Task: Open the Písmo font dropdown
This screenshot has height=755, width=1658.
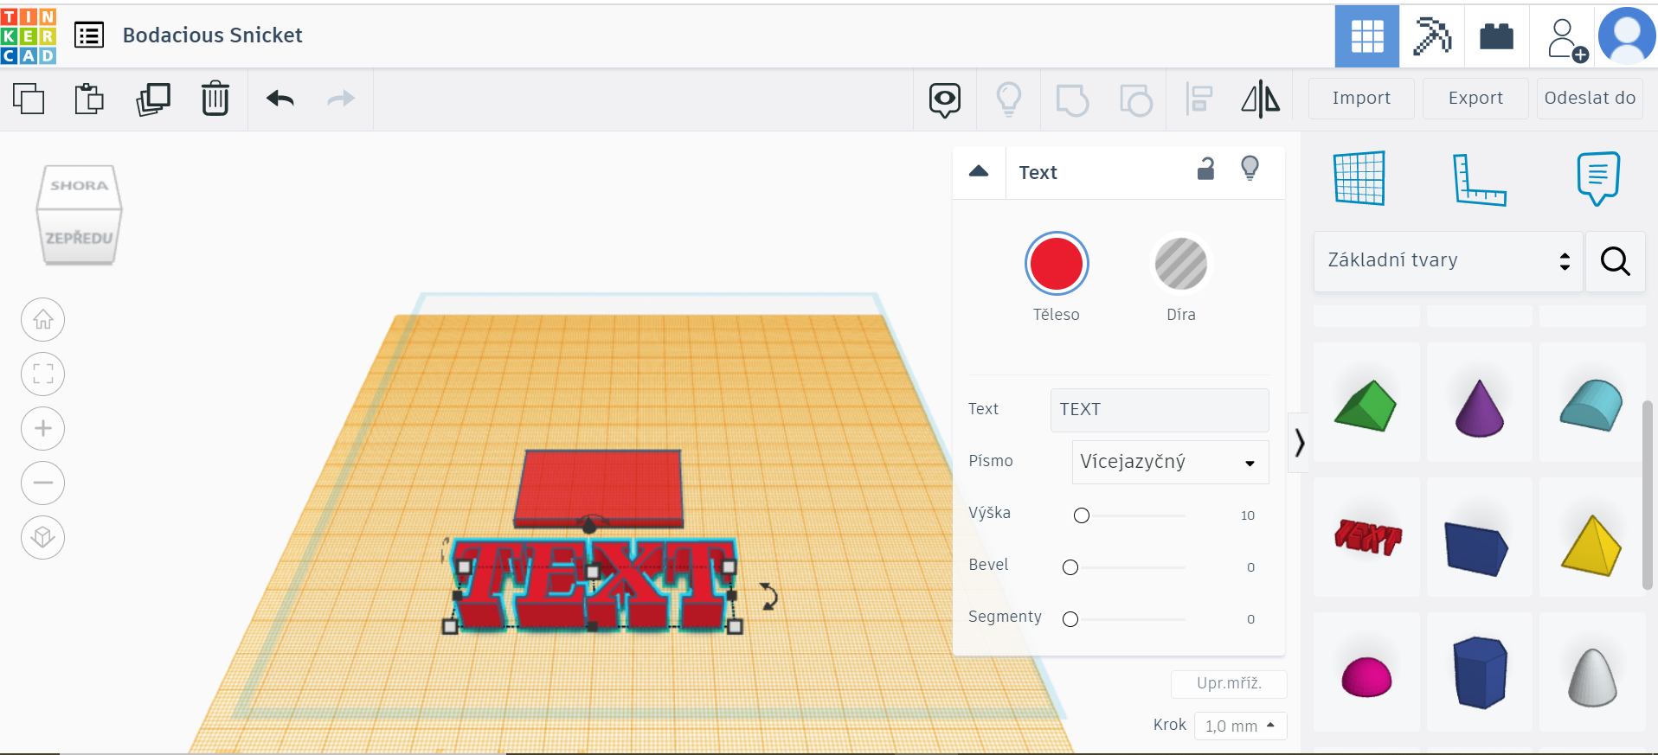Action: point(1170,462)
